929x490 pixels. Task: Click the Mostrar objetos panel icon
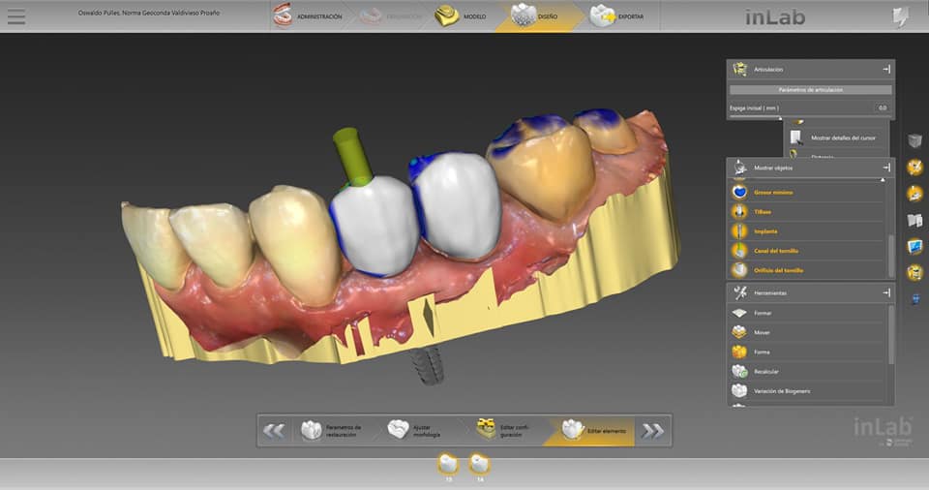(x=740, y=168)
